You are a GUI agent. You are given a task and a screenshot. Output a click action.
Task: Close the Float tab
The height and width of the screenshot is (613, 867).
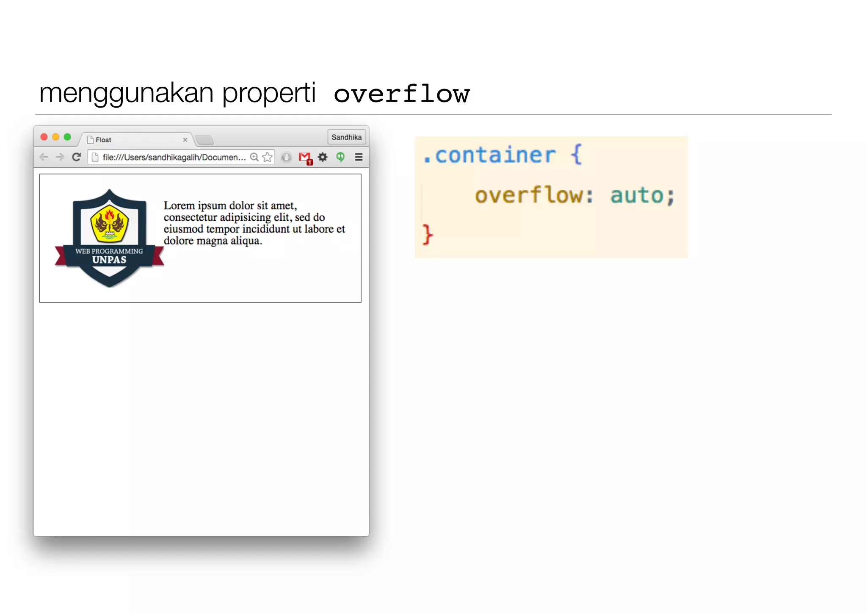click(x=185, y=140)
